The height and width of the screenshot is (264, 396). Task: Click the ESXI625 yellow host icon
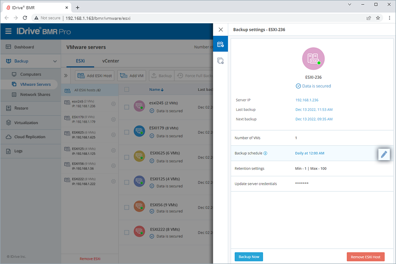pos(139,156)
